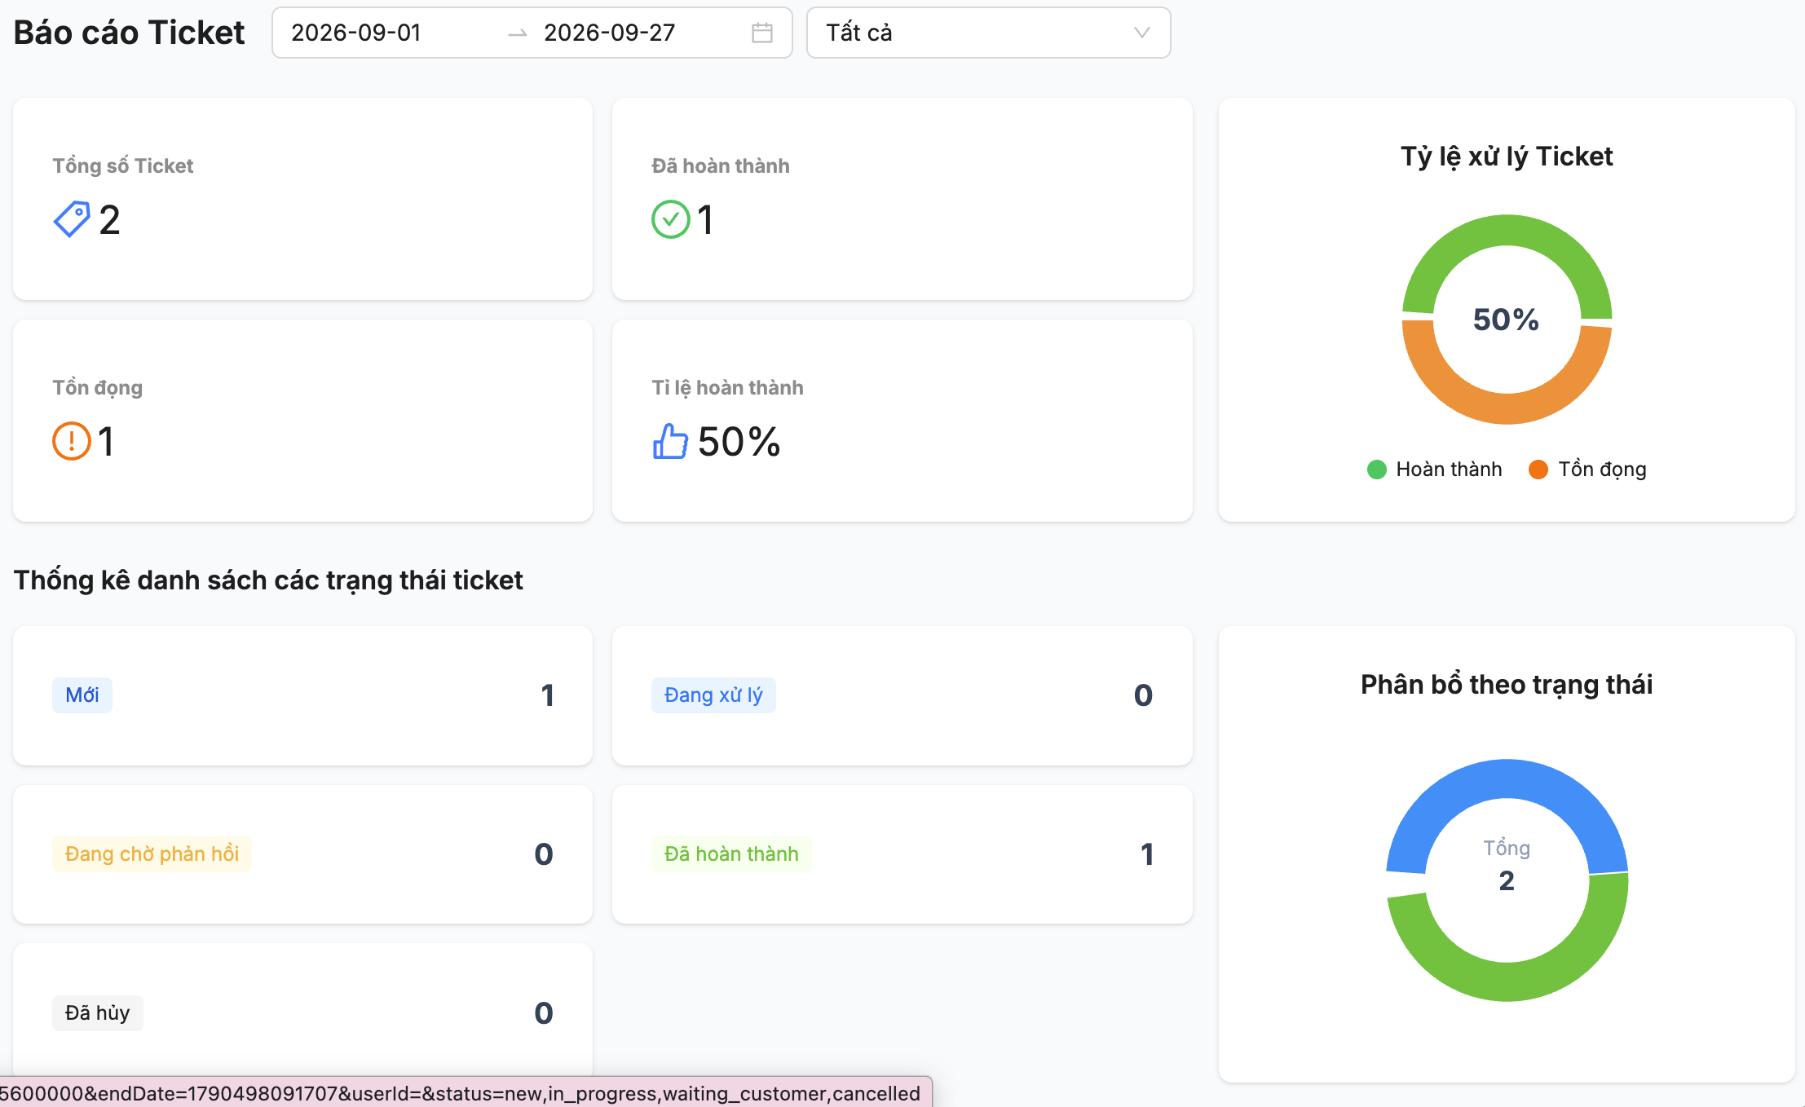Click the date range arrow separator
The image size is (1805, 1107).
[x=518, y=33]
